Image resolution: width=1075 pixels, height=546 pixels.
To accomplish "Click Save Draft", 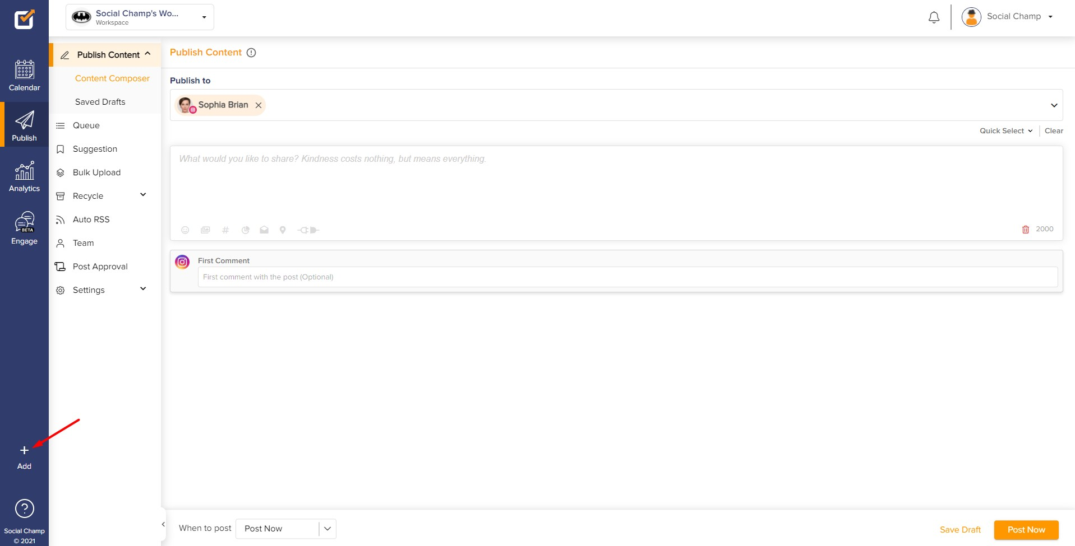I will [960, 529].
